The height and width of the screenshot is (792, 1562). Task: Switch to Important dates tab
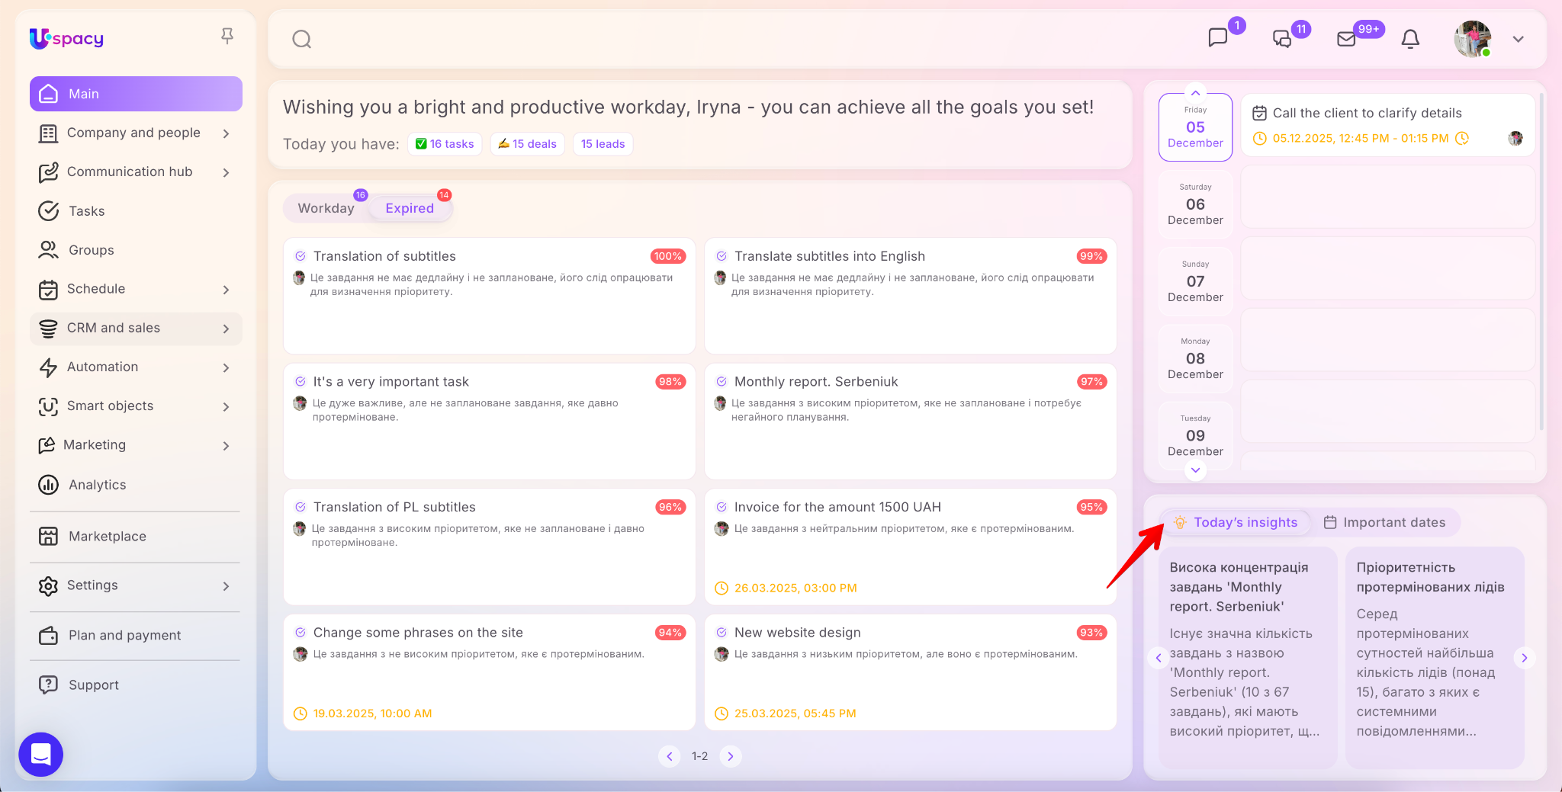1384,522
